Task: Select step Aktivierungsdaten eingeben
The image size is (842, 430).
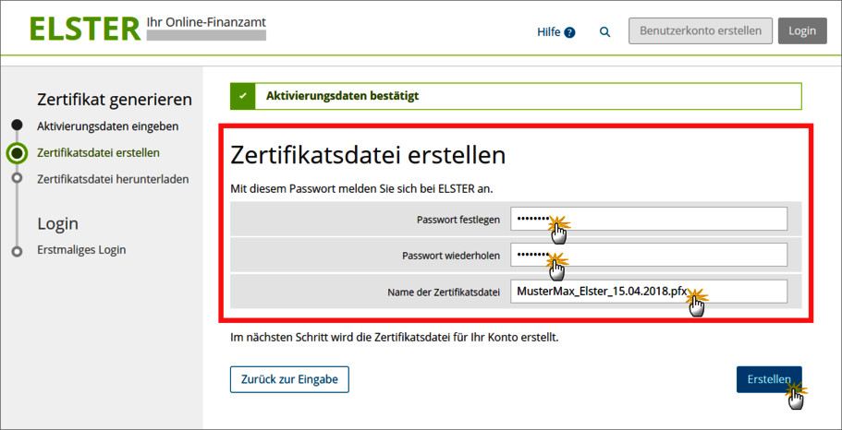Action: click(108, 126)
